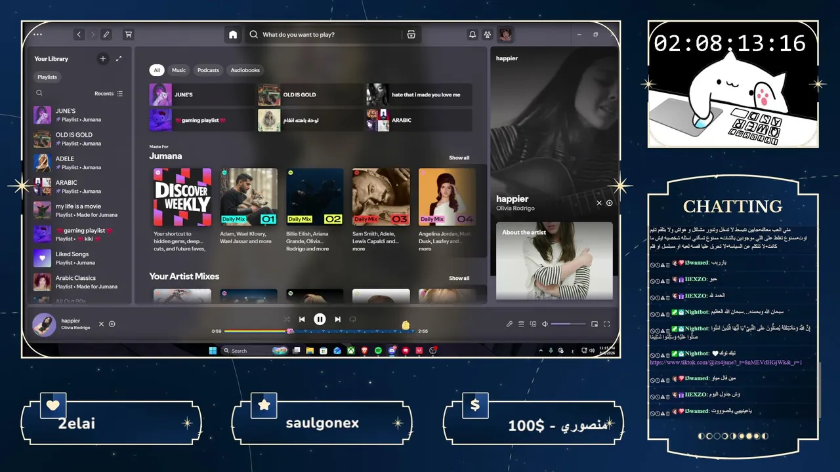Skip to the next track

pos(337,319)
